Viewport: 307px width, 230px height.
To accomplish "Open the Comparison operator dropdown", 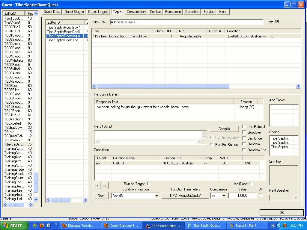I will coord(224,196).
